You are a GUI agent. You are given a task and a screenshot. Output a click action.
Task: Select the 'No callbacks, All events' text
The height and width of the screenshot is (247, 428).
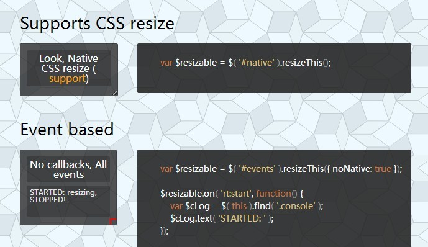pos(68,169)
